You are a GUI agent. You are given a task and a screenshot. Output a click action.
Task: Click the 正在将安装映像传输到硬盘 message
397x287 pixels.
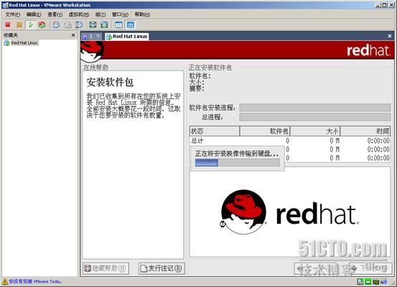tap(237, 153)
